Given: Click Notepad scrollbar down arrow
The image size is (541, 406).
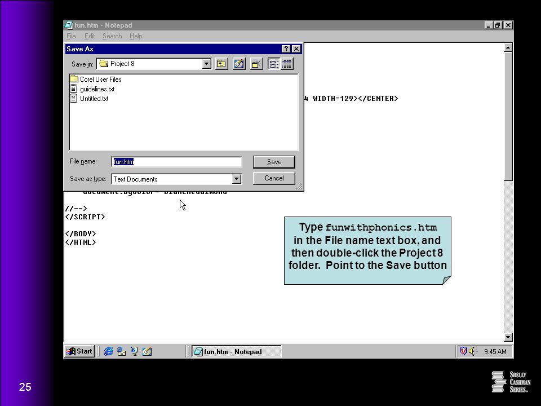Looking at the screenshot, I should 508,337.
